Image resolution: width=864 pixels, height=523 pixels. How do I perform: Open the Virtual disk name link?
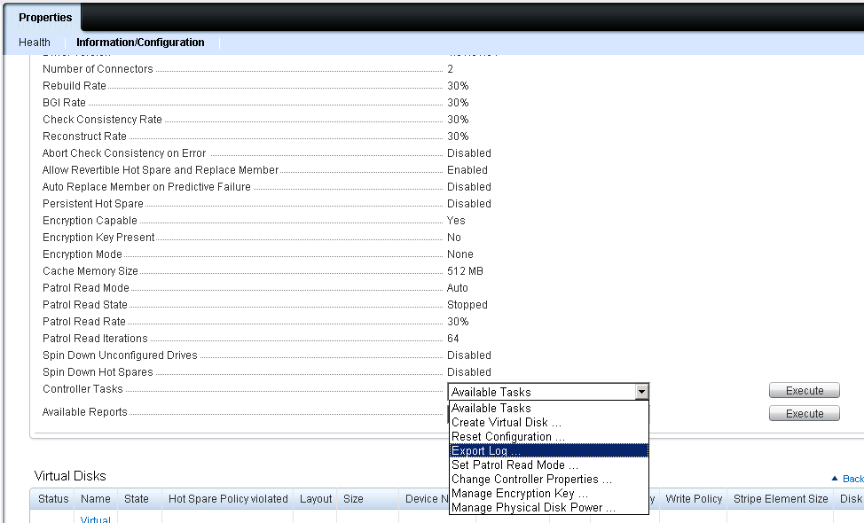95,519
